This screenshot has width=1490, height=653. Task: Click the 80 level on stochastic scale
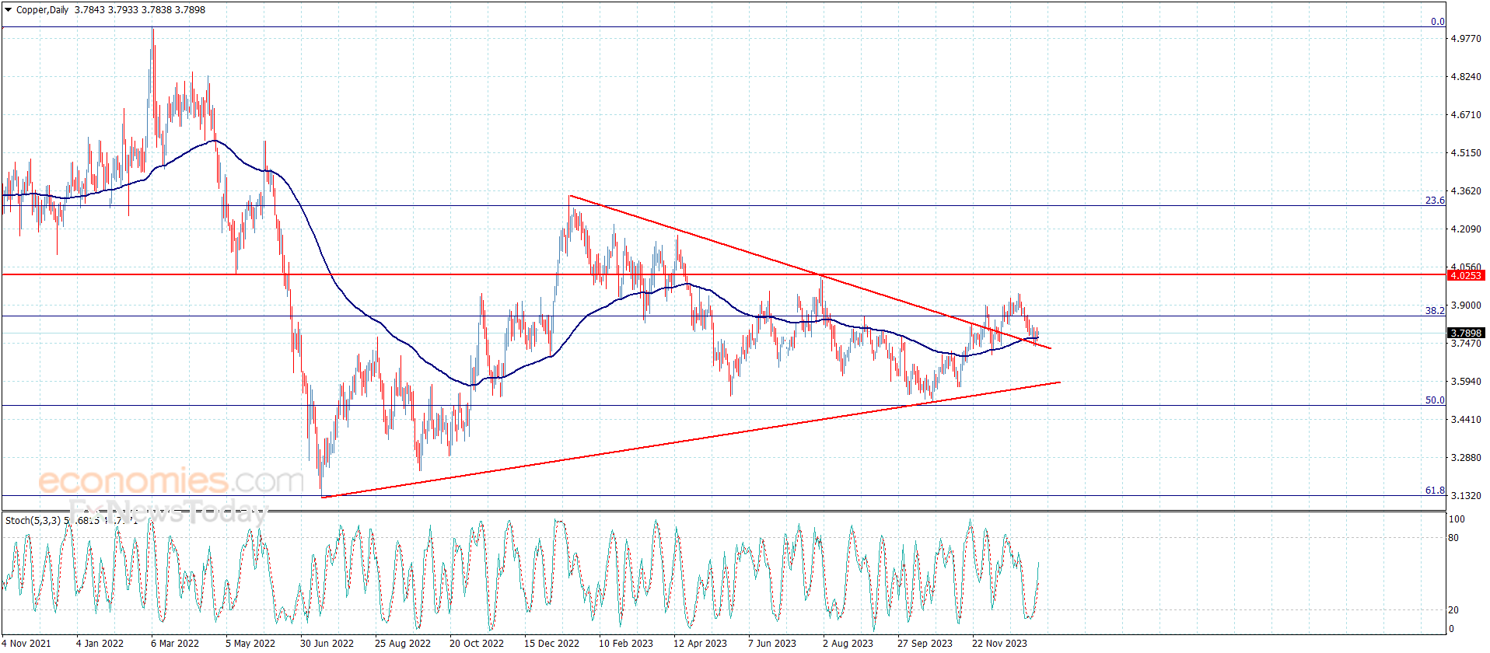tap(1453, 538)
